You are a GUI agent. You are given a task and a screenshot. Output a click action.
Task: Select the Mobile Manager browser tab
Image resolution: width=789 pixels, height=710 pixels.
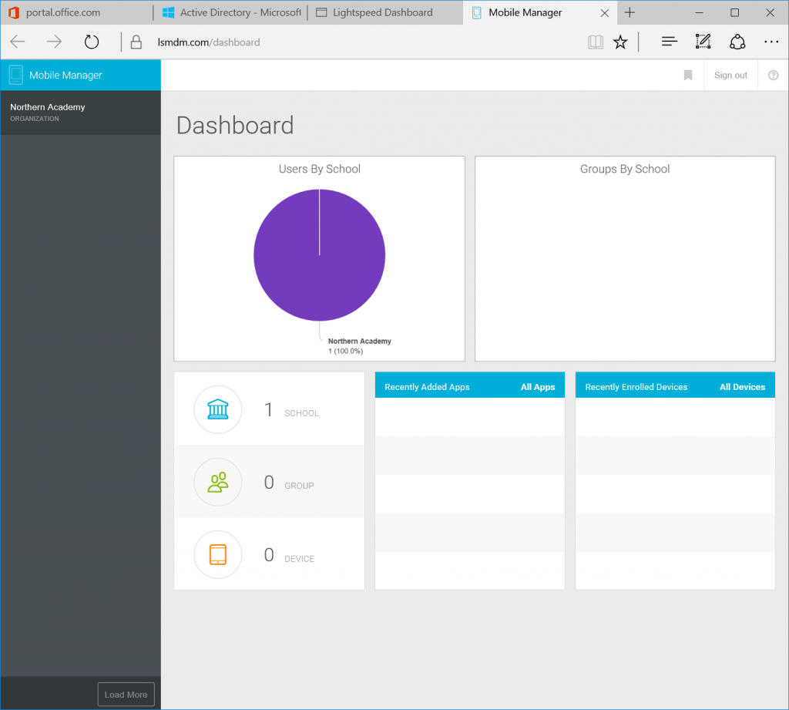(539, 12)
